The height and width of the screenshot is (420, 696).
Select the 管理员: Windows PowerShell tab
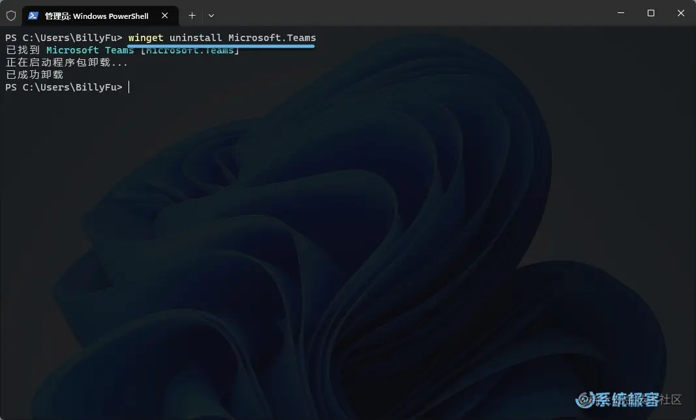coord(100,16)
